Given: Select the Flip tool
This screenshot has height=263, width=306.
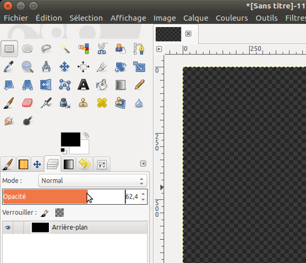Looking at the screenshot, I should [x=46, y=85].
